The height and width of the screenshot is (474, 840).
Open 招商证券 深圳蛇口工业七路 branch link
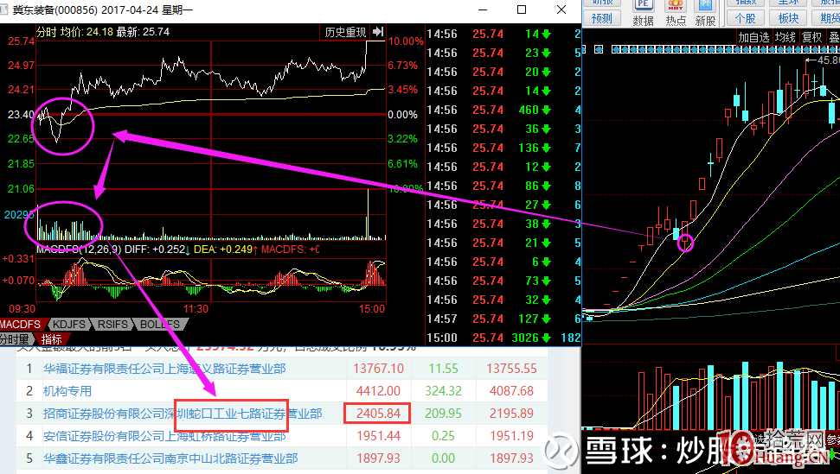(x=183, y=414)
